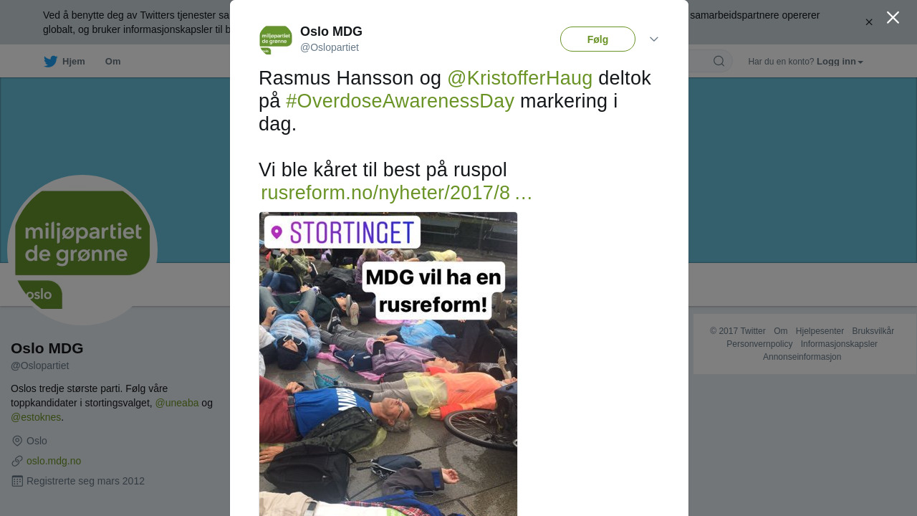Viewport: 917px width, 516px height.
Task: Follow Oslo MDG with the Følg button
Action: (x=597, y=39)
